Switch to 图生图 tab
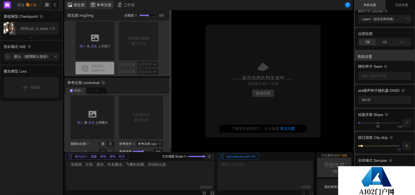415x195 pixels. point(76,5)
